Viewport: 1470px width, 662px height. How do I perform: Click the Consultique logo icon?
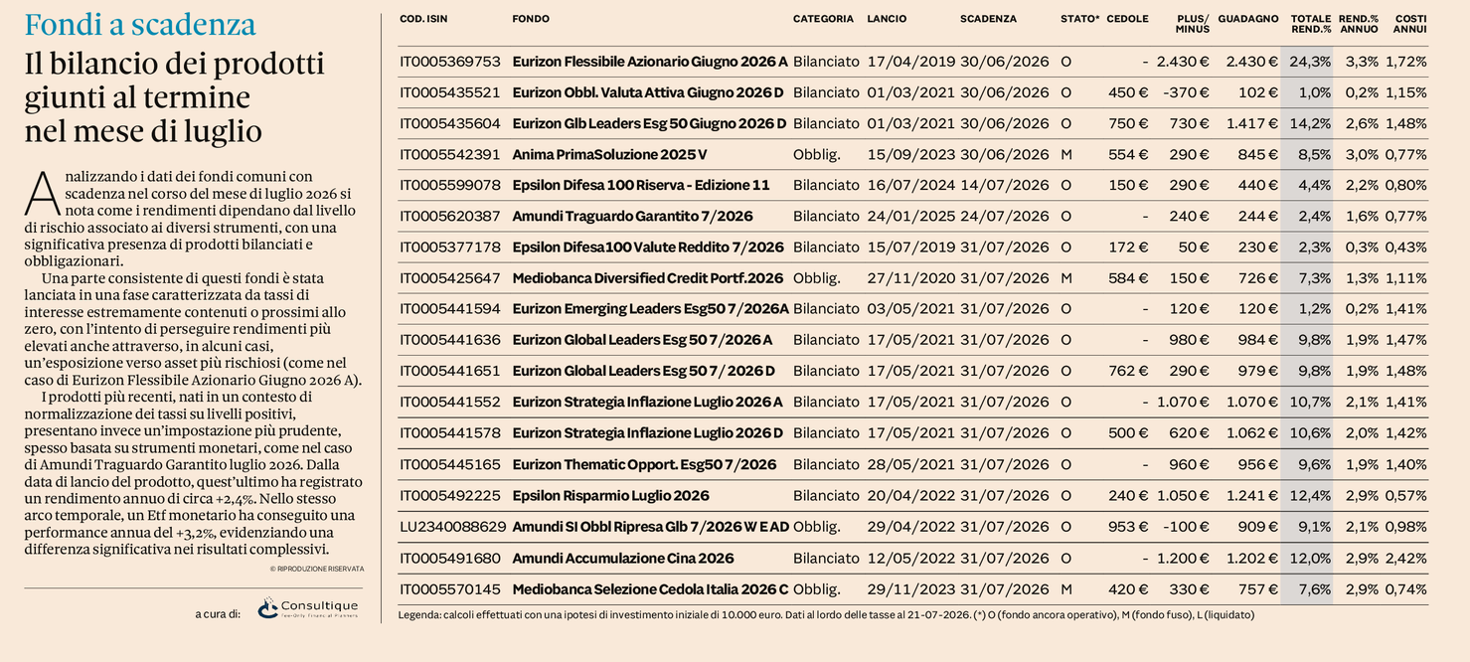point(267,608)
